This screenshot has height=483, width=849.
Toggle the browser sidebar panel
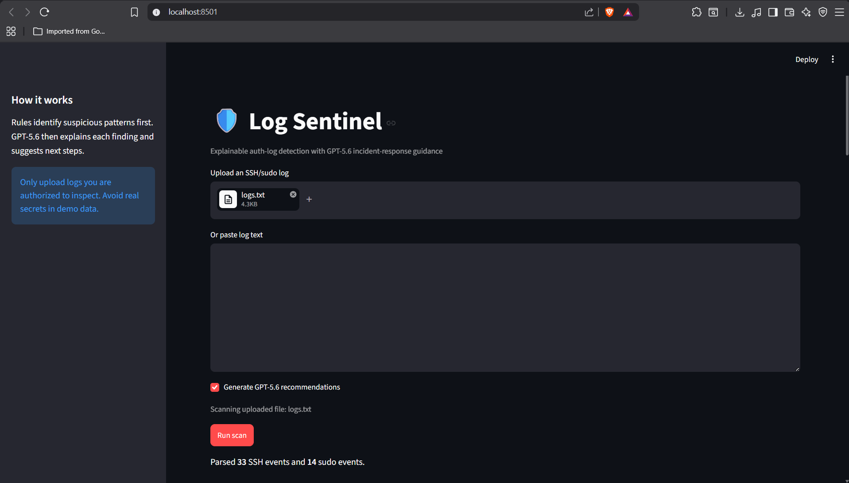(773, 12)
